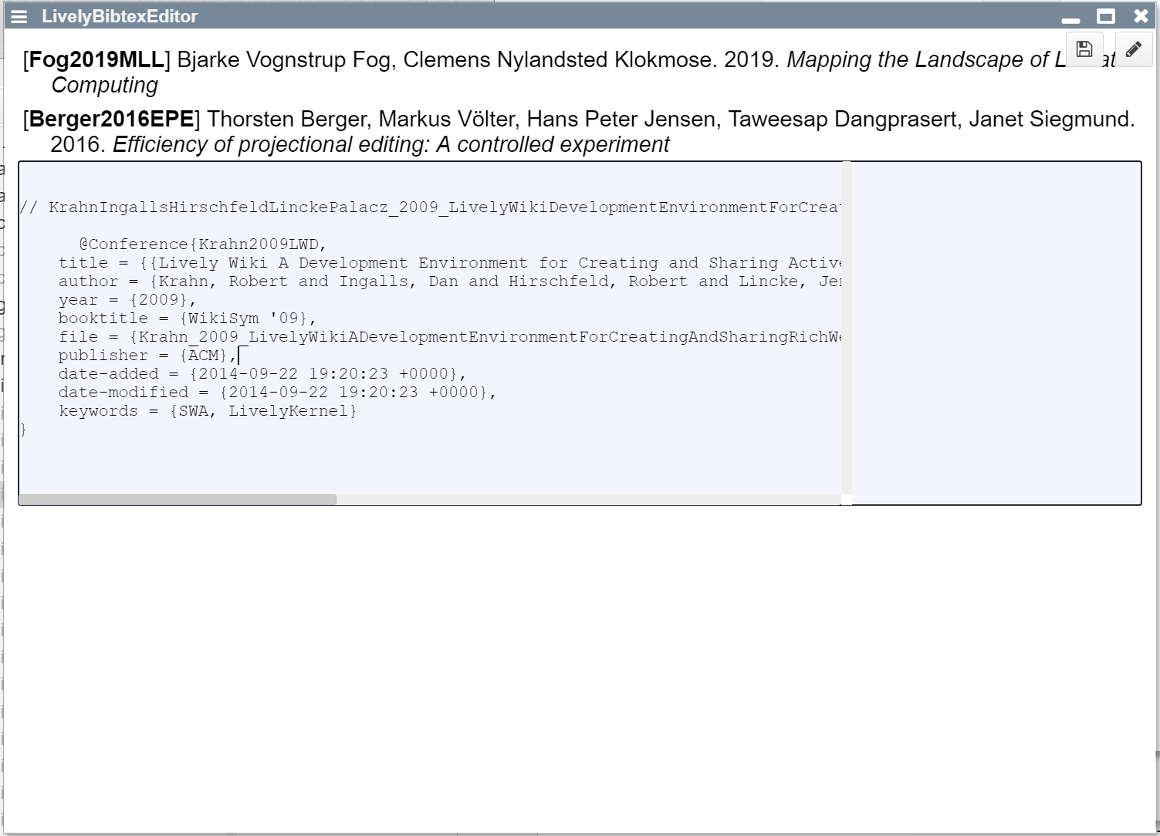1160x836 pixels.
Task: Place cursor on the keywords = {SWA, LivelyKernel} line
Action: pyautogui.click(x=207, y=411)
